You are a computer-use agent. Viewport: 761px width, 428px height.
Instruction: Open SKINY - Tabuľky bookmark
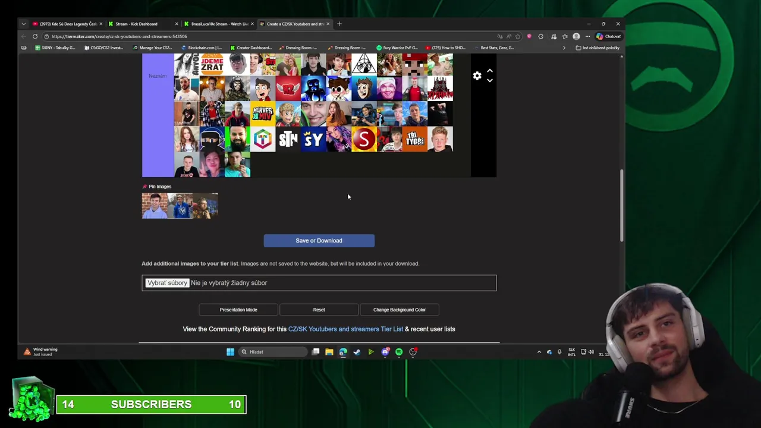tap(55, 48)
